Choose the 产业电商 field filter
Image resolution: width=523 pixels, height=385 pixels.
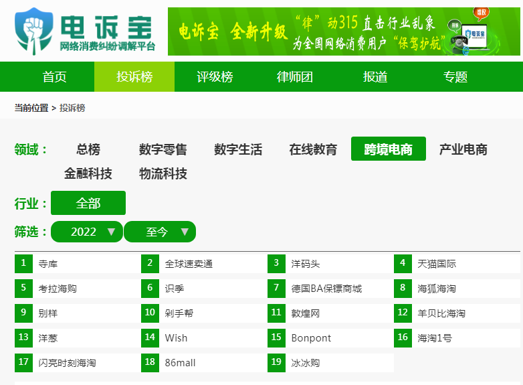point(463,149)
